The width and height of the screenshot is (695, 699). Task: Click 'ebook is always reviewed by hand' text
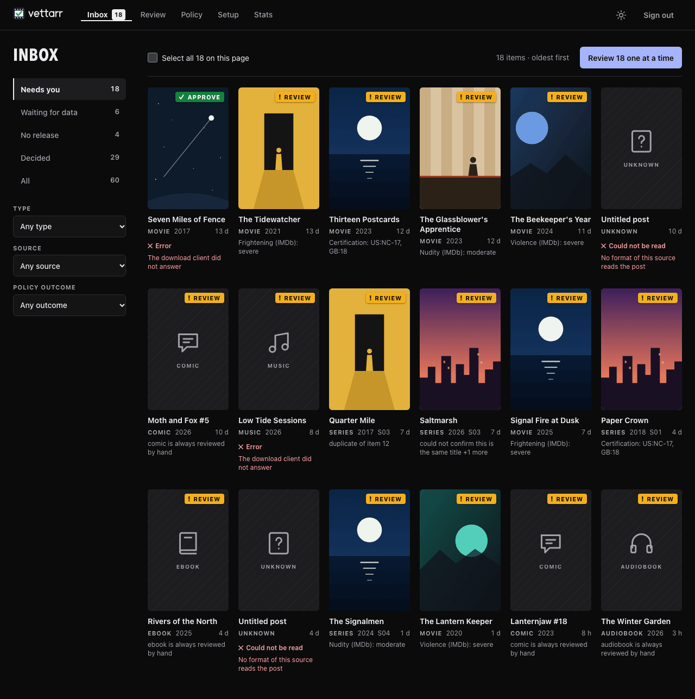(x=186, y=649)
